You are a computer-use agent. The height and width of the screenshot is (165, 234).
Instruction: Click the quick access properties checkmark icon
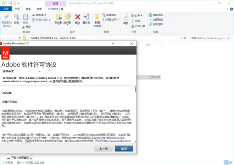click(10, 3)
